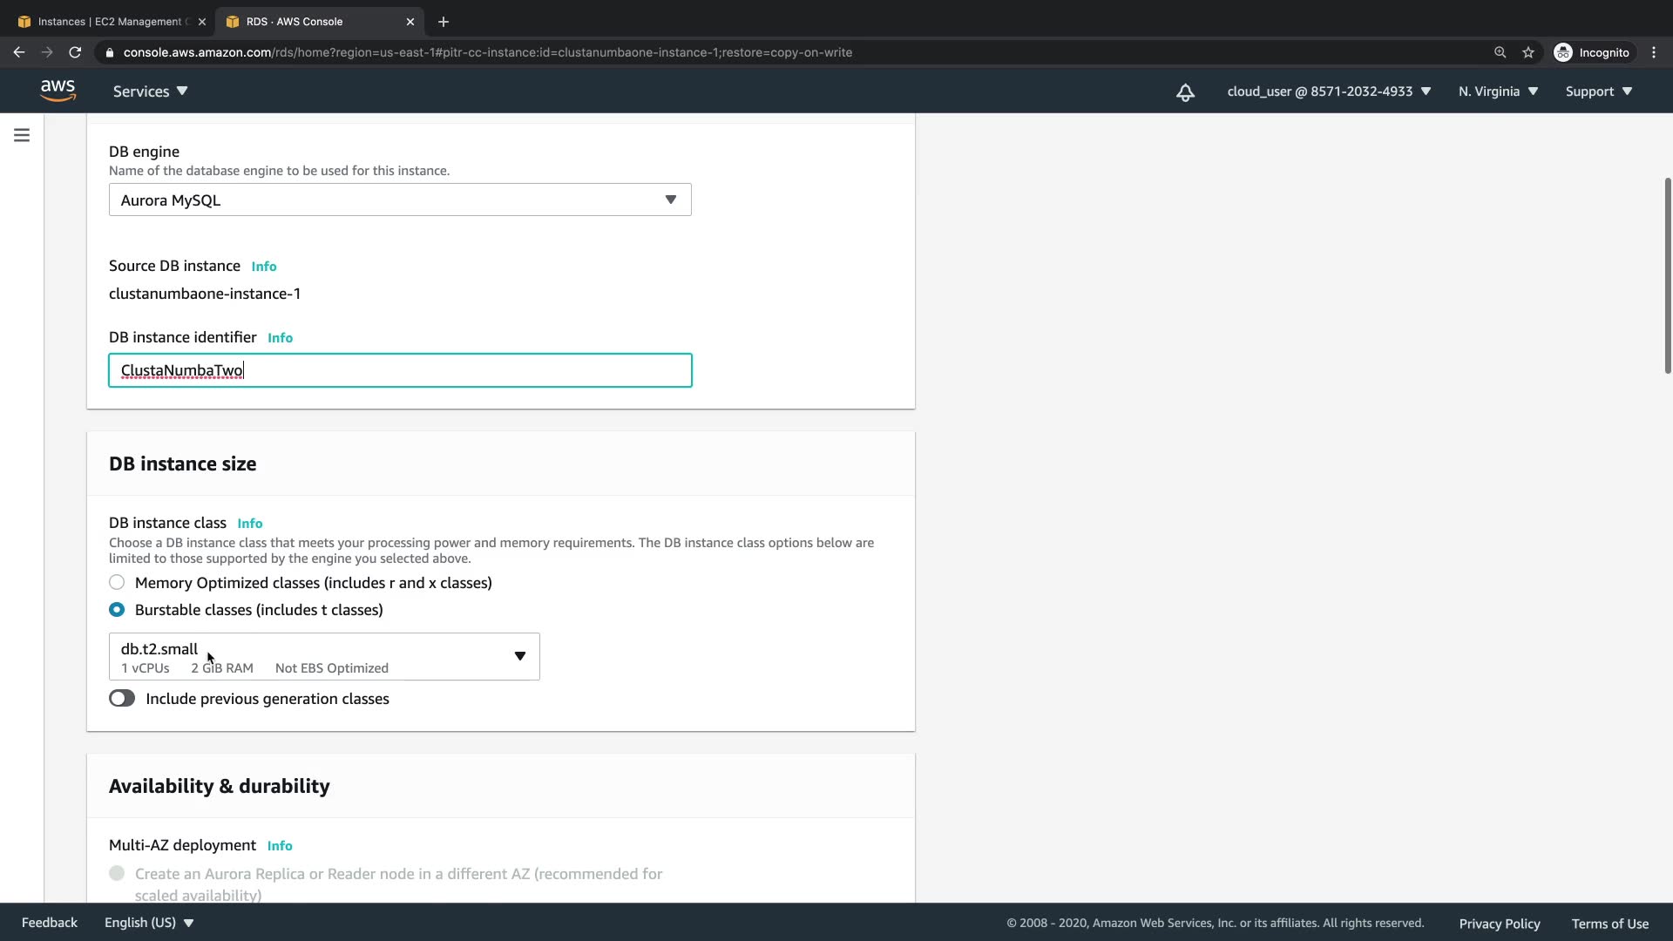This screenshot has width=1673, height=941.
Task: Click the zoom magnifier icon in address bar
Action: tap(1500, 52)
